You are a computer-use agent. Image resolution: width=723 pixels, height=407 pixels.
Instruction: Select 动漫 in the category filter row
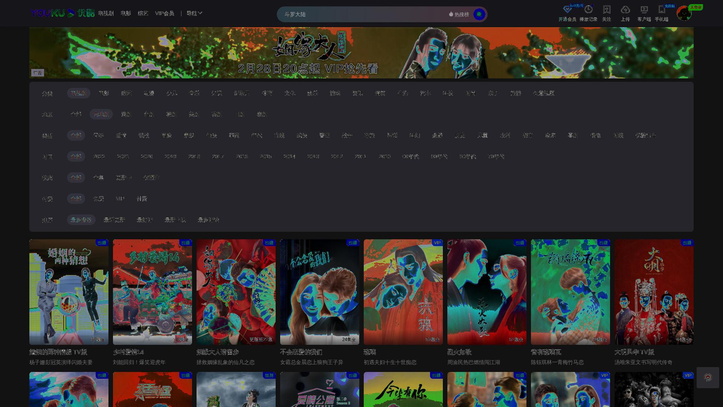(x=149, y=93)
